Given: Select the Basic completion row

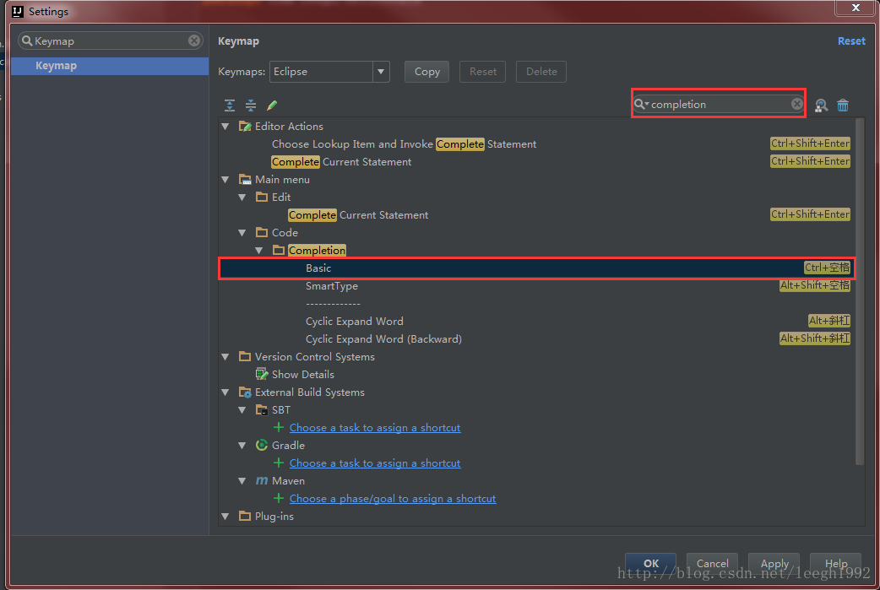Looking at the screenshot, I should [x=536, y=268].
